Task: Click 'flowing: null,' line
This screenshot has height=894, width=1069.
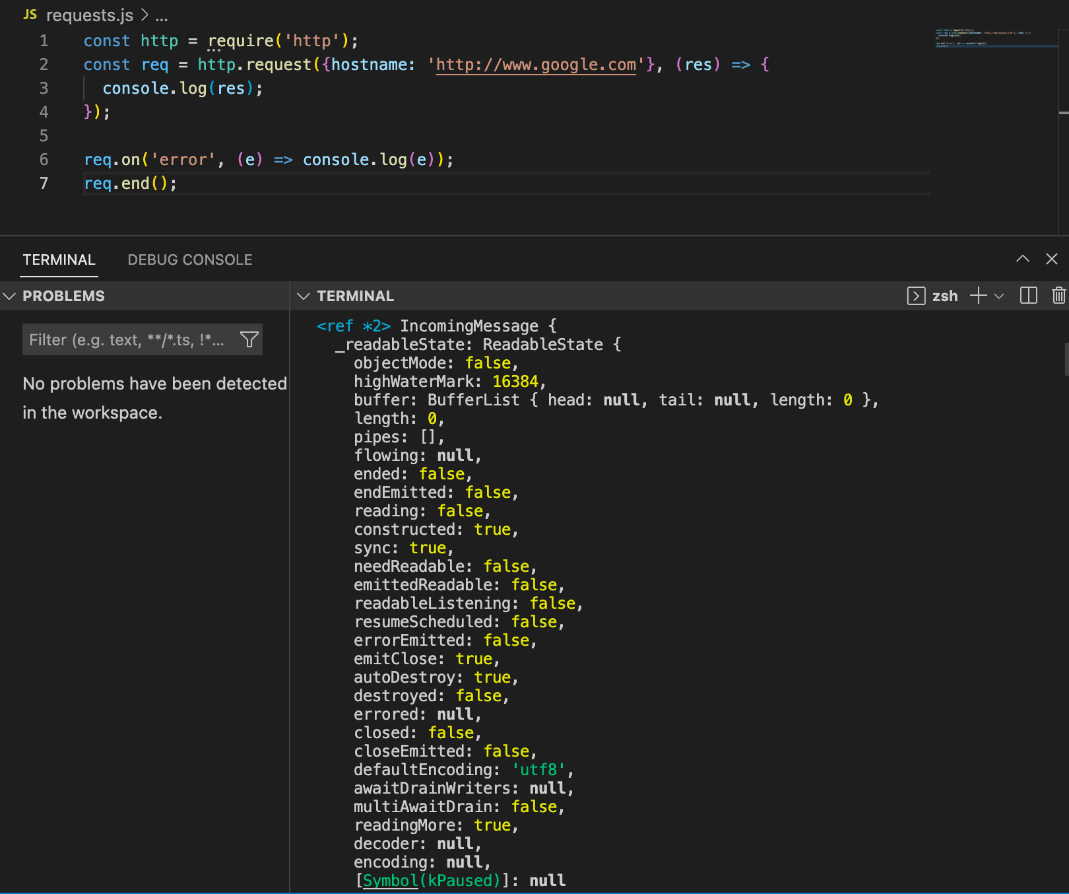Action: click(x=418, y=456)
